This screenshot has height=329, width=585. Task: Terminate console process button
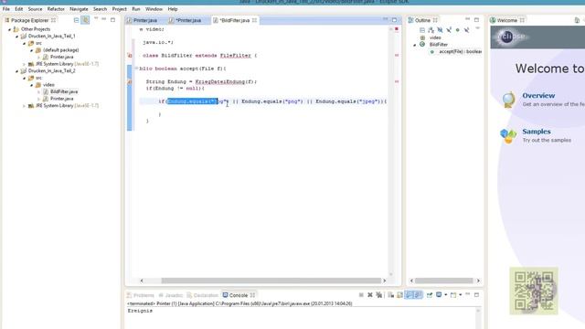tap(361, 295)
